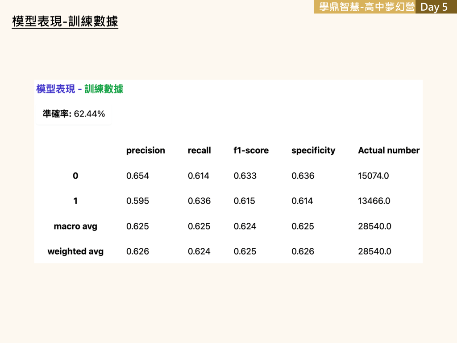This screenshot has width=457, height=343.
Task: Click the row label 0
Action: [75, 176]
